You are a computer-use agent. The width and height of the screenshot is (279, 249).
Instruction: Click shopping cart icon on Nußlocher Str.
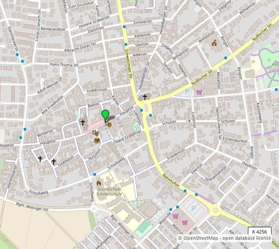pyautogui.click(x=199, y=92)
